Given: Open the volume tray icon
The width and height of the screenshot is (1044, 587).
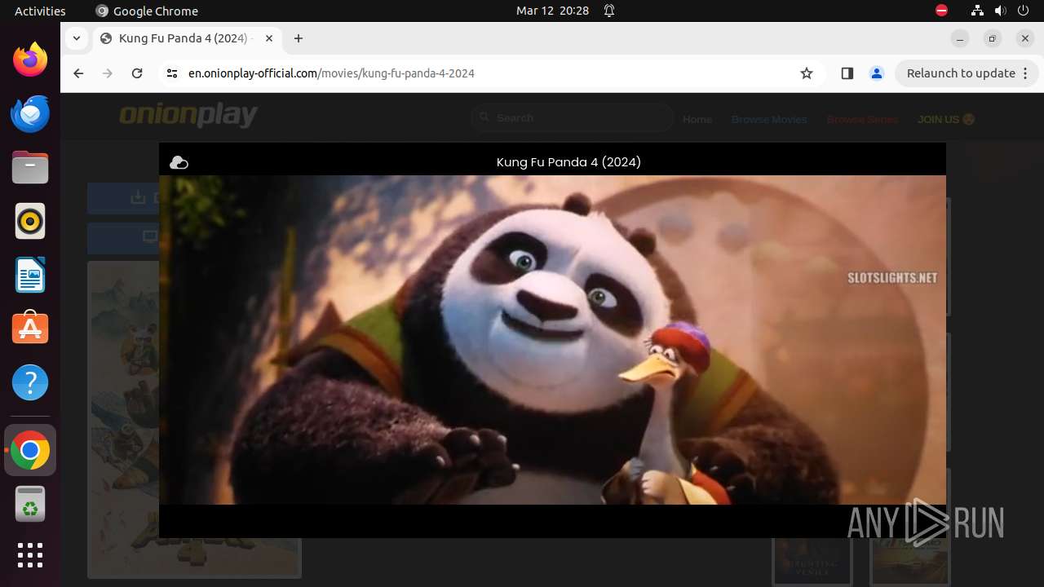Looking at the screenshot, I should [x=1001, y=11].
